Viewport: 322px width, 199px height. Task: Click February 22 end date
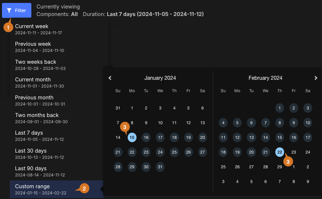[x=280, y=152]
